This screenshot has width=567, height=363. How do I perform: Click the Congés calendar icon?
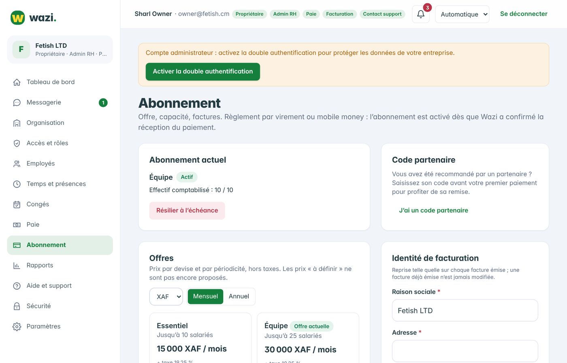click(x=17, y=204)
